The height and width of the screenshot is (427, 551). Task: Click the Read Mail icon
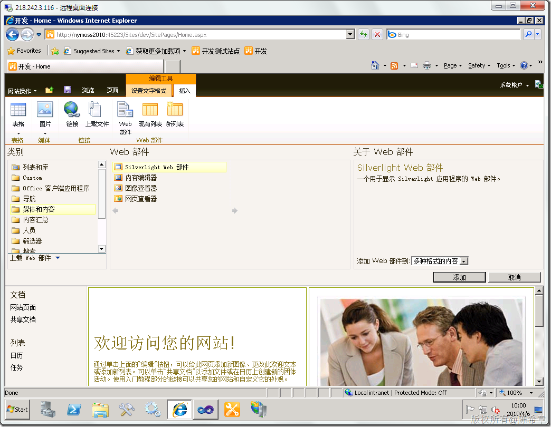pyautogui.click(x=415, y=65)
